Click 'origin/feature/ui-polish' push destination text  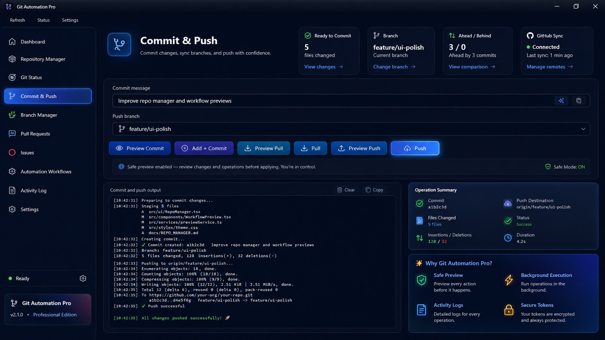pyautogui.click(x=543, y=207)
